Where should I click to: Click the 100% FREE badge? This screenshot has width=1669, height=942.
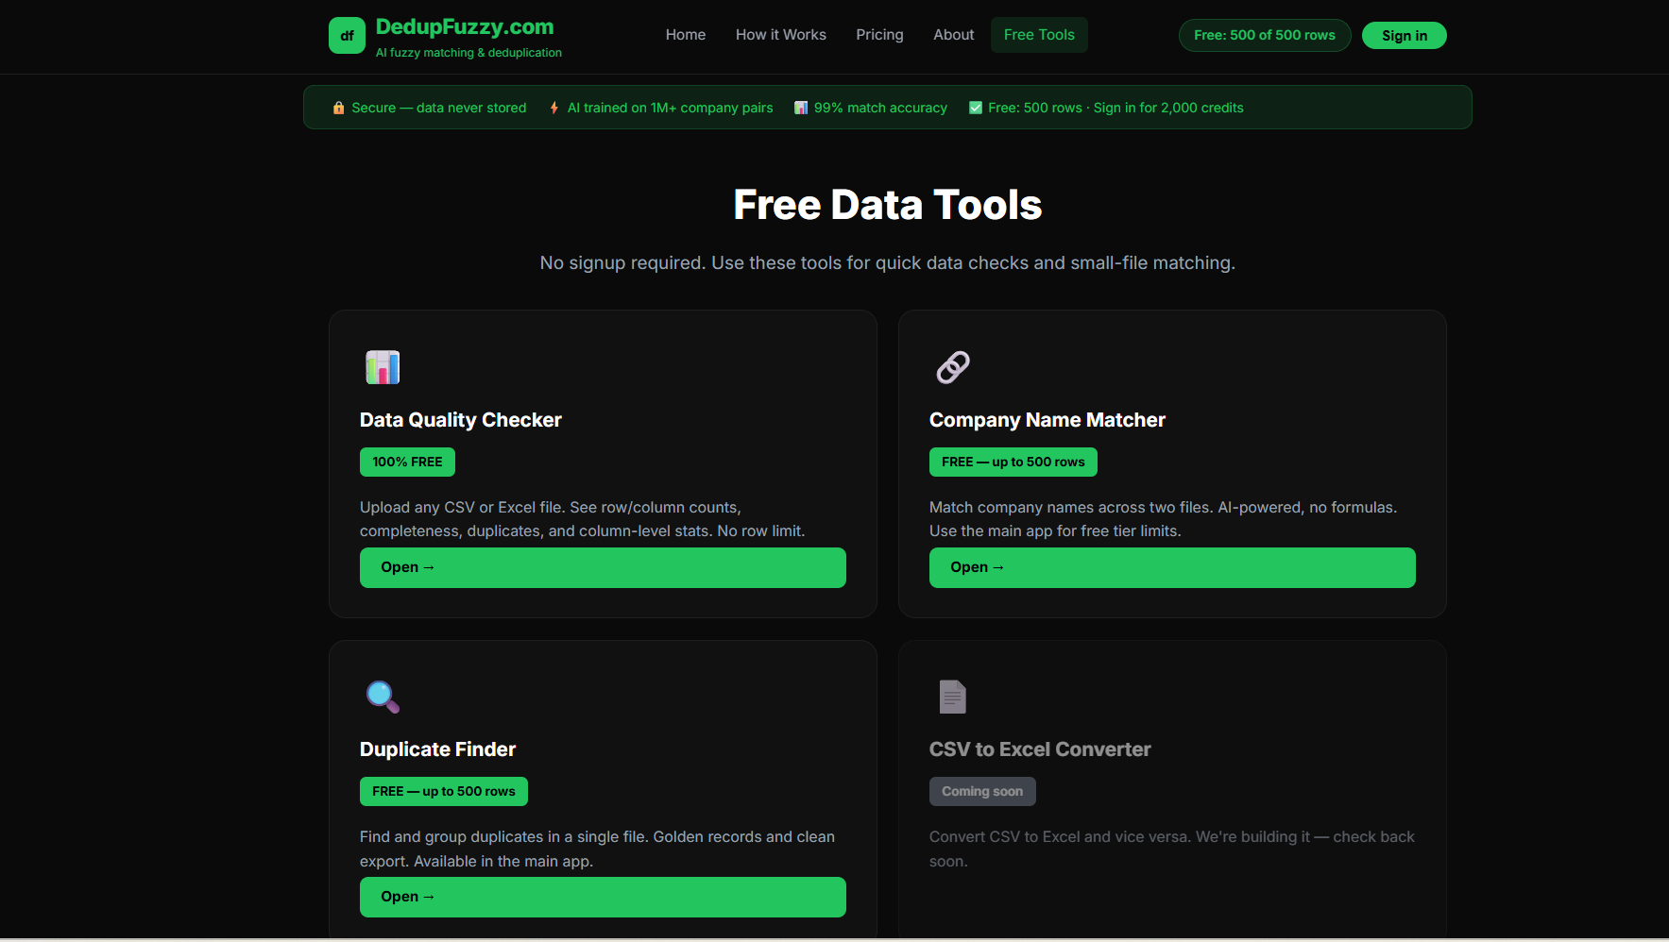tap(407, 462)
